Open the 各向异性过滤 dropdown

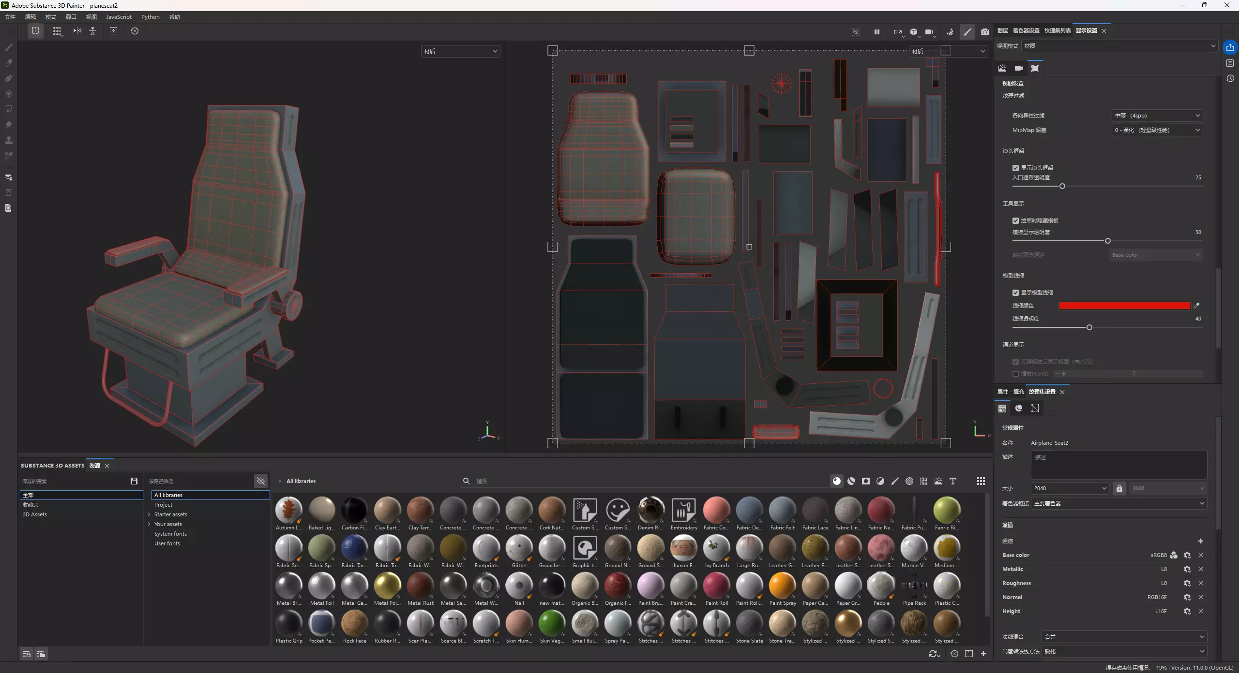1157,116
